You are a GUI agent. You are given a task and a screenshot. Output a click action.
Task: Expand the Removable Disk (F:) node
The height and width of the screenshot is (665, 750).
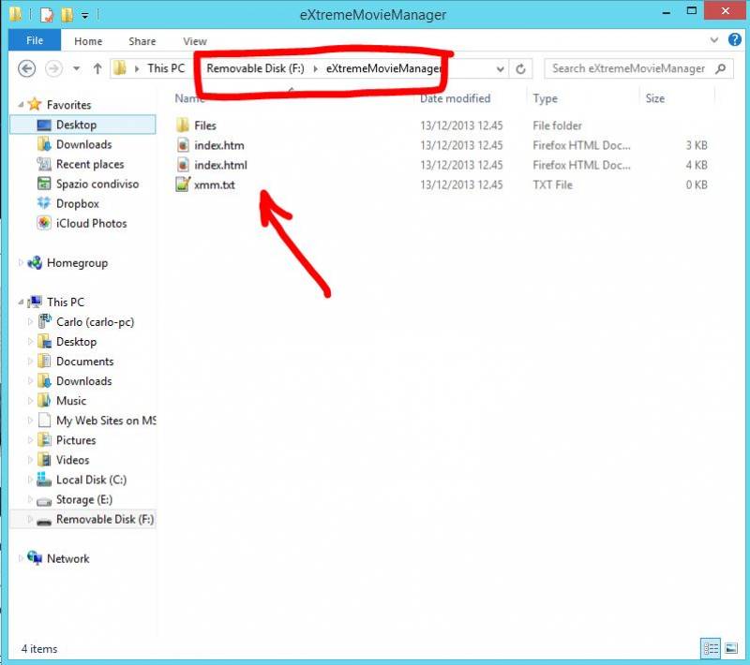(x=30, y=519)
